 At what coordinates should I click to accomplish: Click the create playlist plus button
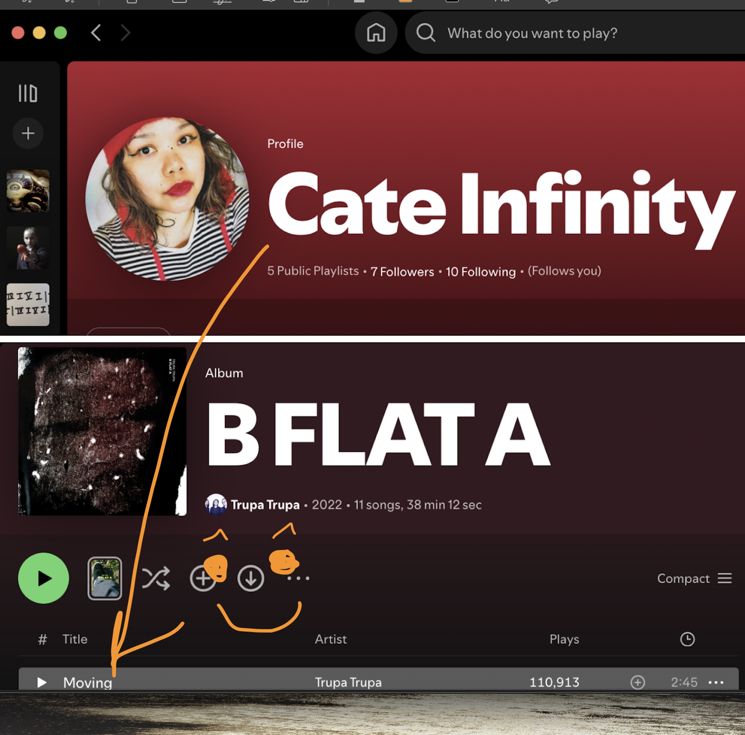click(x=28, y=133)
